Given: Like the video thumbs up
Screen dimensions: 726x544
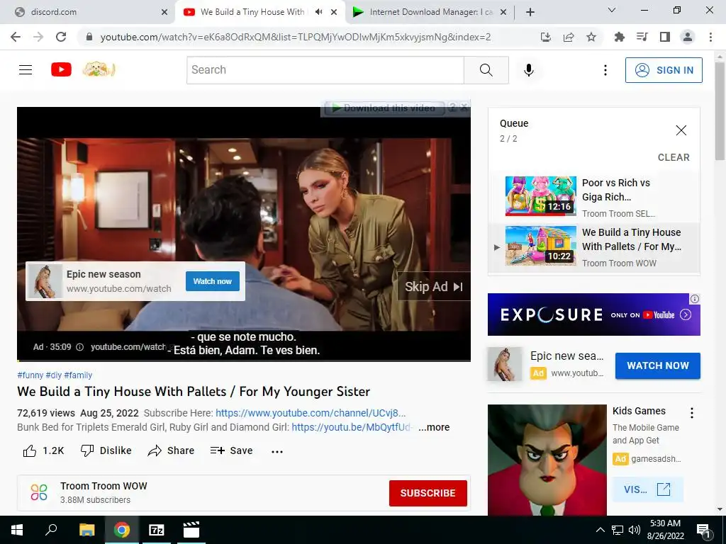Looking at the screenshot, I should (x=43, y=450).
